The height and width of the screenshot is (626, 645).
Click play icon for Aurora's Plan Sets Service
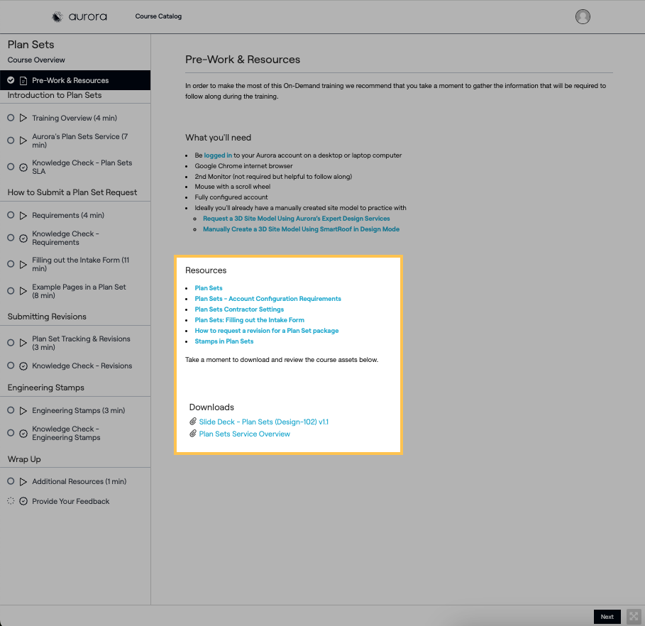[x=23, y=141]
